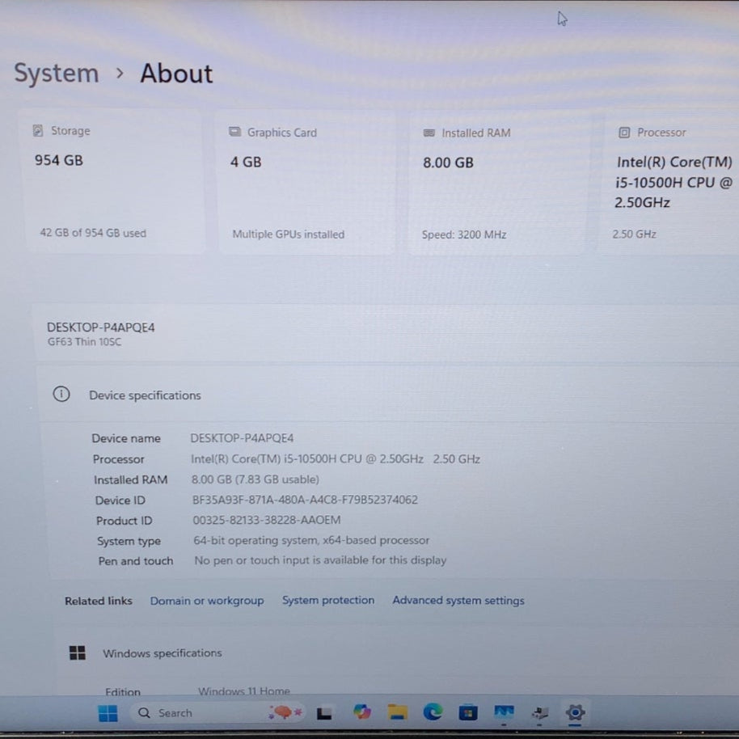Open the computer app icon beside Settings
This screenshot has height=739, width=739.
(539, 713)
